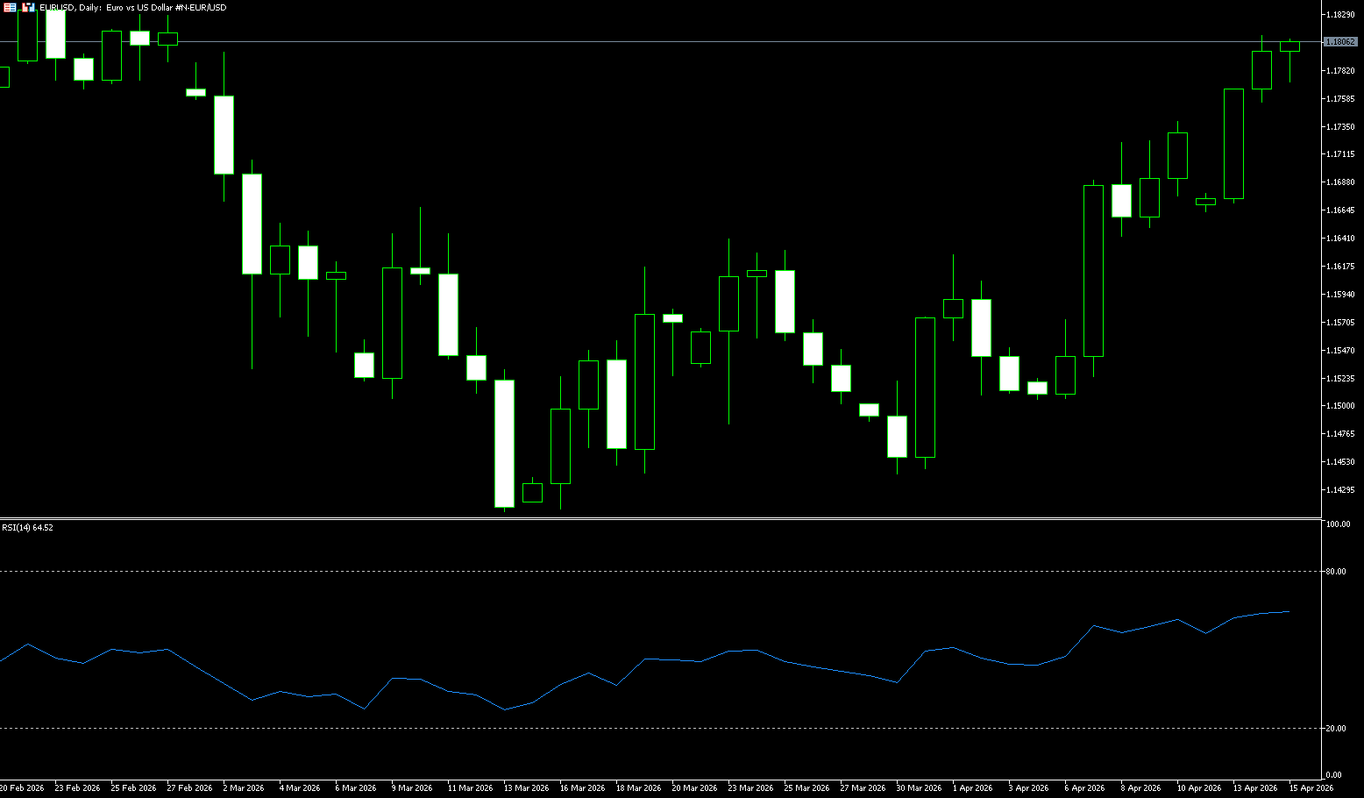Click the RSI 20.00 level label
The width and height of the screenshot is (1364, 798).
point(1336,729)
